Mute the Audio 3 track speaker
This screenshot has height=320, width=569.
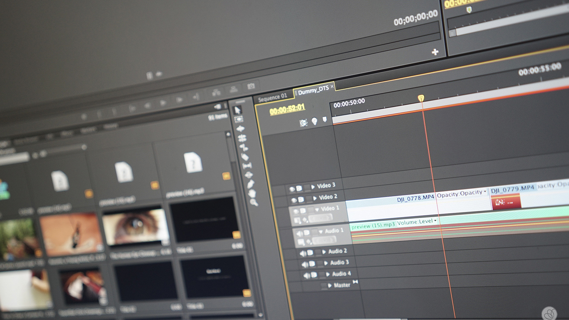pos(304,265)
